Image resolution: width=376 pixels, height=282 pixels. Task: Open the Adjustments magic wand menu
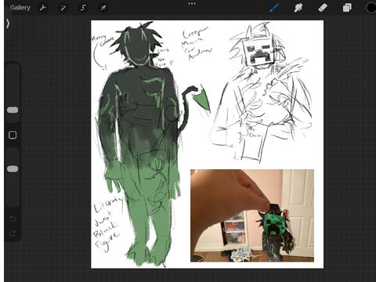[x=63, y=8]
